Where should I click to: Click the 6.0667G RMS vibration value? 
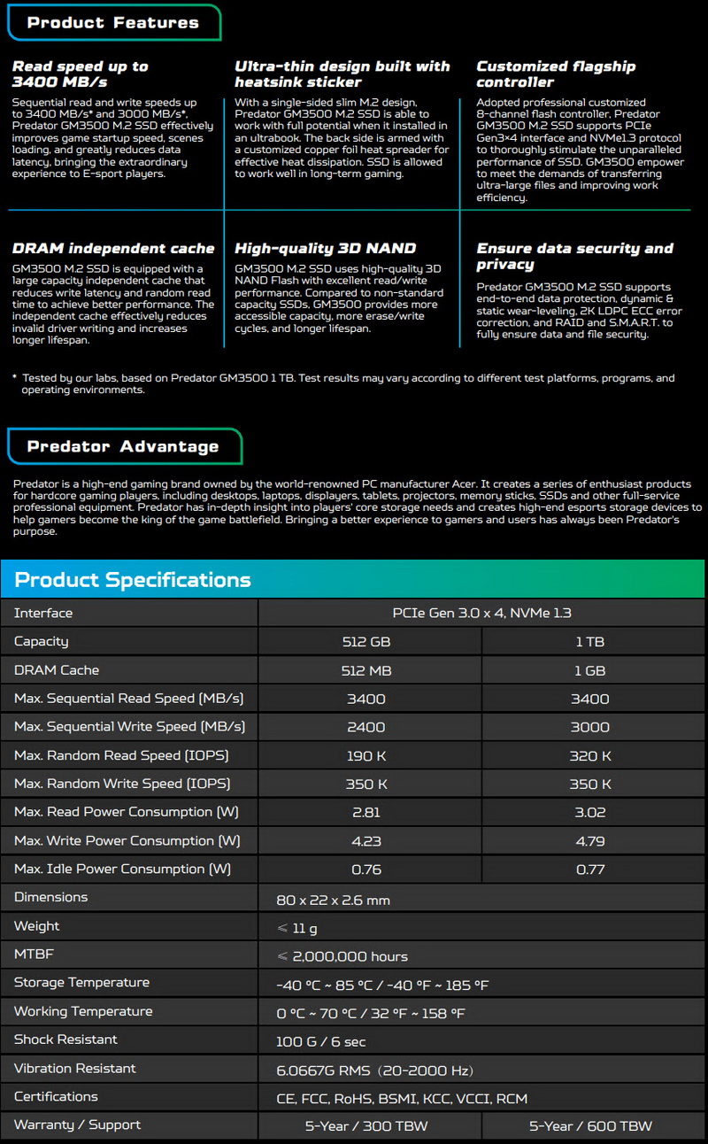tap(375, 1071)
